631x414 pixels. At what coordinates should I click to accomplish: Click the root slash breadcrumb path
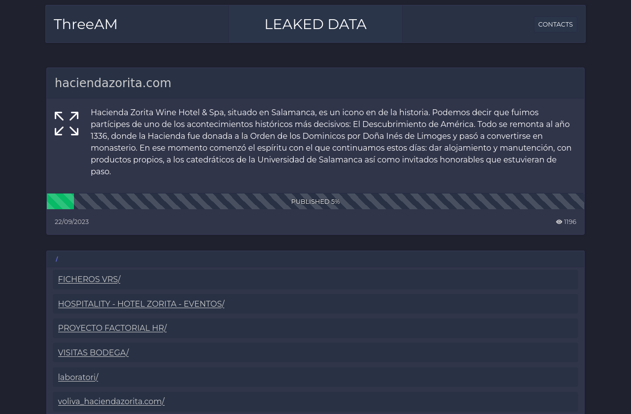point(57,259)
